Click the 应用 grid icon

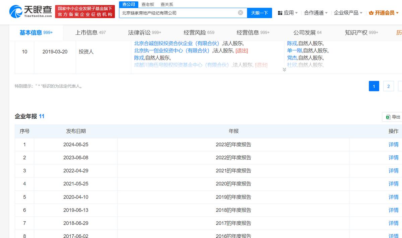click(280, 13)
